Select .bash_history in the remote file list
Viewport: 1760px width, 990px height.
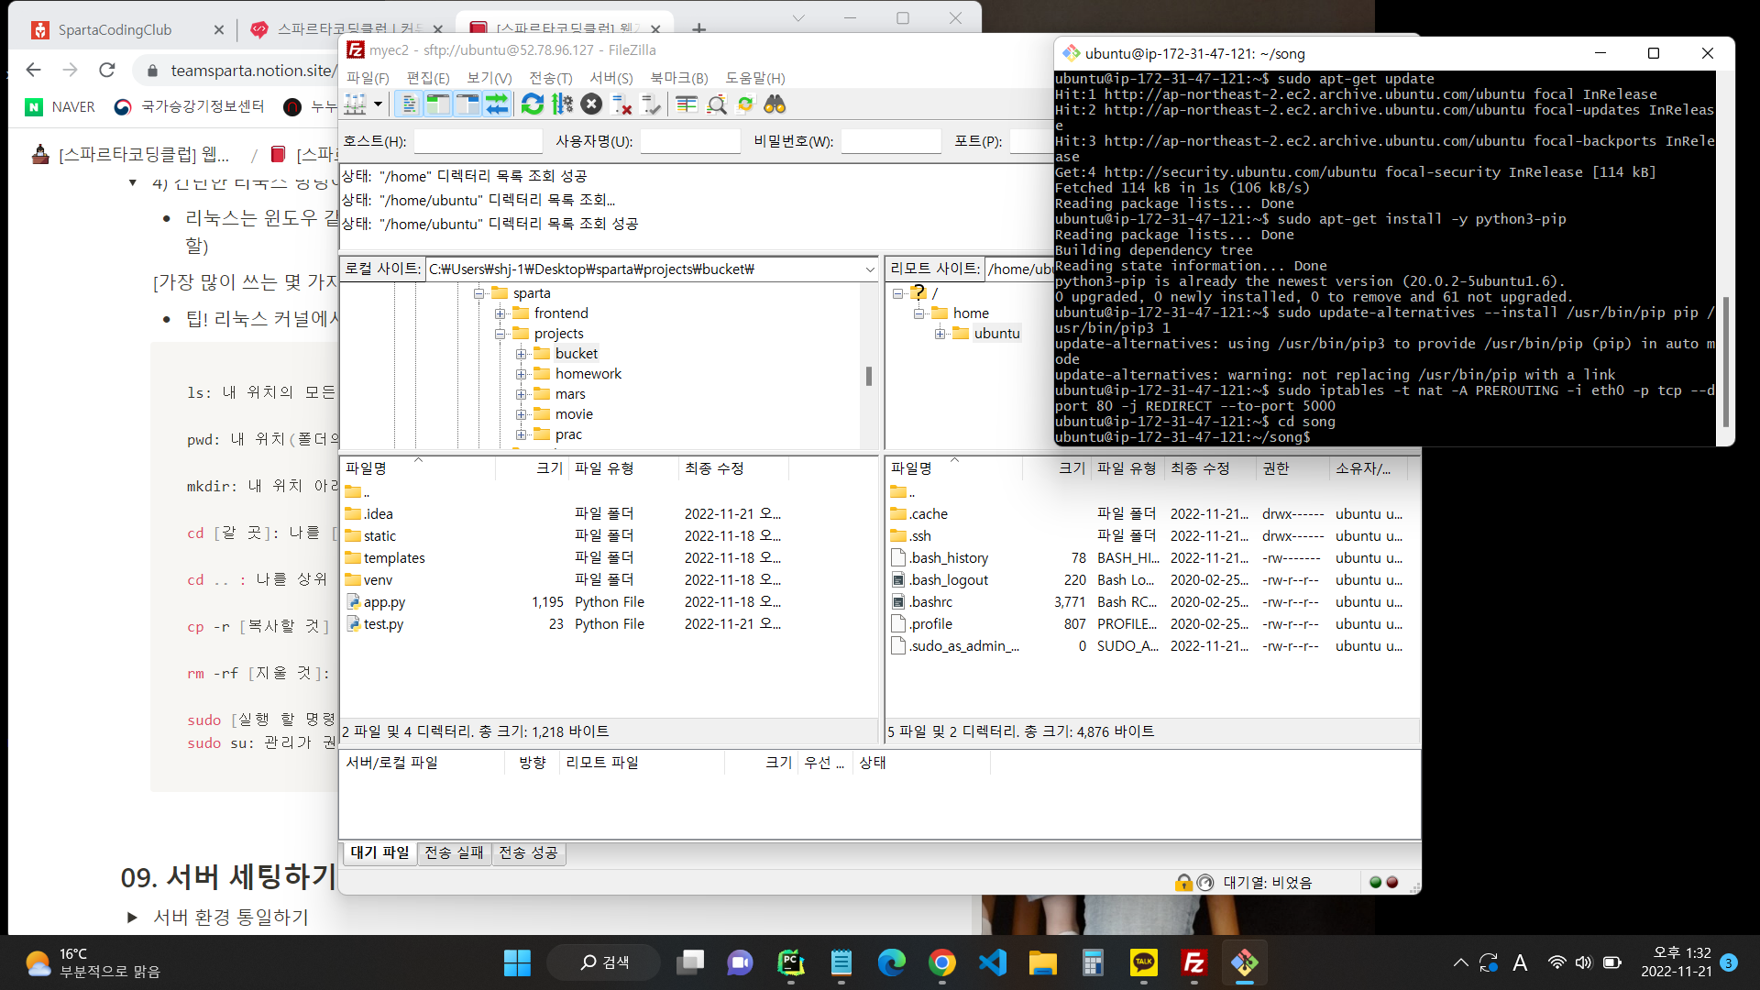tap(949, 558)
